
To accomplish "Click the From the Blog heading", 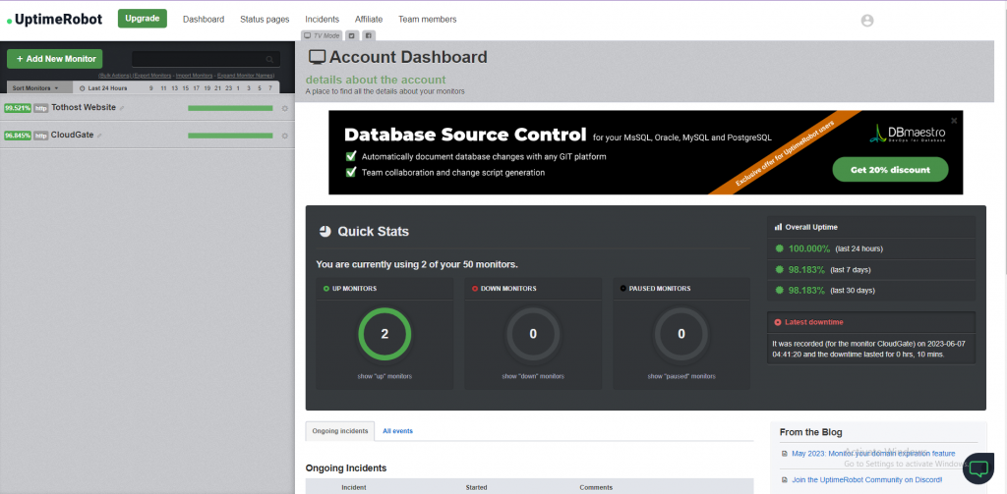I will pyautogui.click(x=810, y=432).
